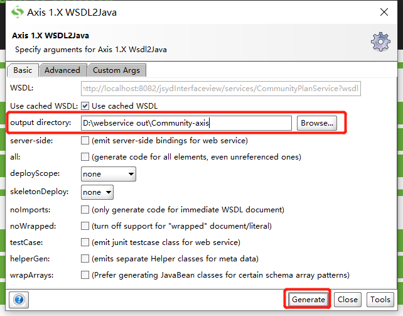Tick the noWrapped checkbox
The height and width of the screenshot is (316, 403).
click(x=85, y=226)
